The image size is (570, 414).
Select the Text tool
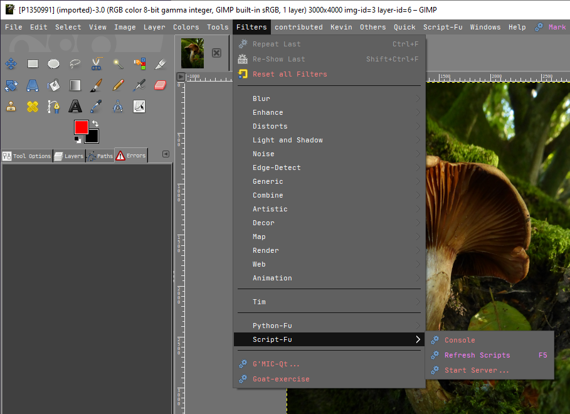[75, 107]
